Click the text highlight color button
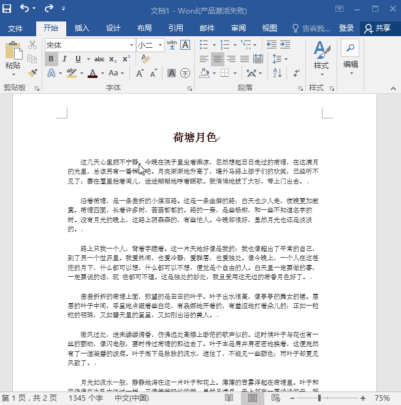The height and width of the screenshot is (405, 401). coord(72,73)
